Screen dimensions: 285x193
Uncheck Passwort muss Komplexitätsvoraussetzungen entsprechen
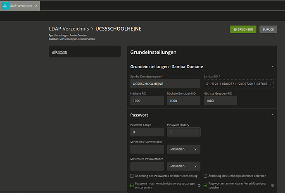click(x=132, y=186)
